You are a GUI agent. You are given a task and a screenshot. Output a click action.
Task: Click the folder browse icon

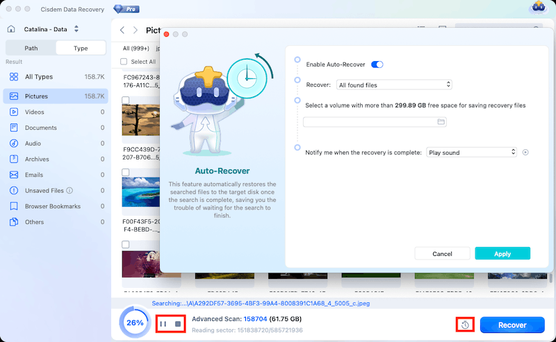(441, 122)
